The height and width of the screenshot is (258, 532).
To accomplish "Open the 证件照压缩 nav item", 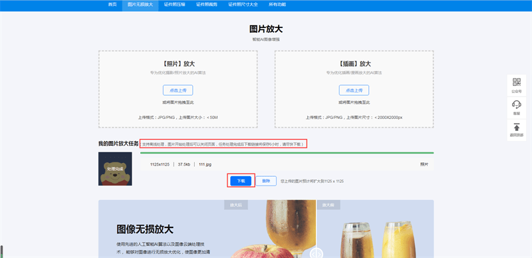I will click(174, 5).
